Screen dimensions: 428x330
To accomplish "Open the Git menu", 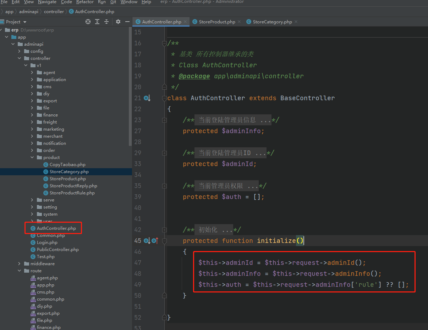I will pos(113,2).
